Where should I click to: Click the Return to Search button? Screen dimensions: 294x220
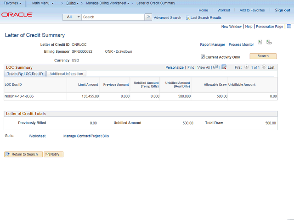(23, 154)
